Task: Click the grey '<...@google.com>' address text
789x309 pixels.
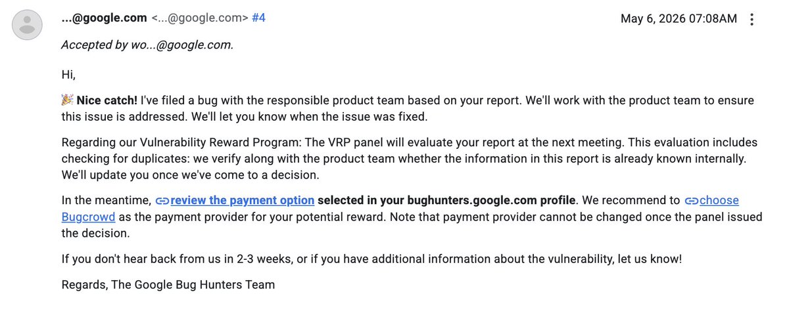Action: tap(199, 18)
